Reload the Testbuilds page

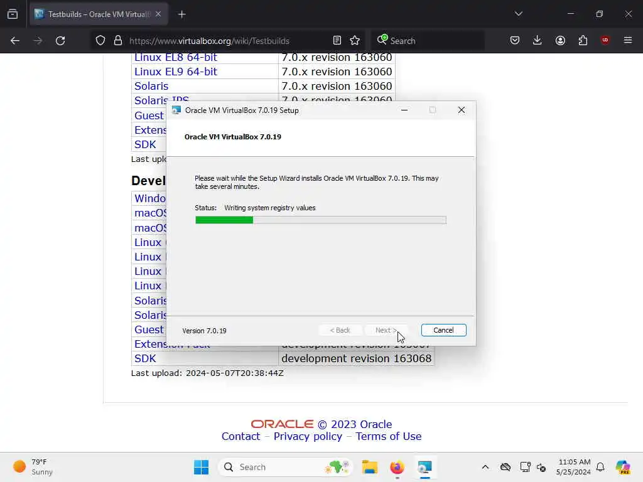tap(60, 41)
